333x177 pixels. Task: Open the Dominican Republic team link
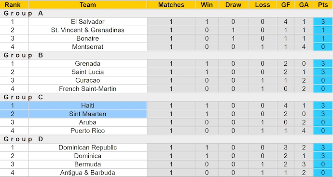(x=88, y=147)
